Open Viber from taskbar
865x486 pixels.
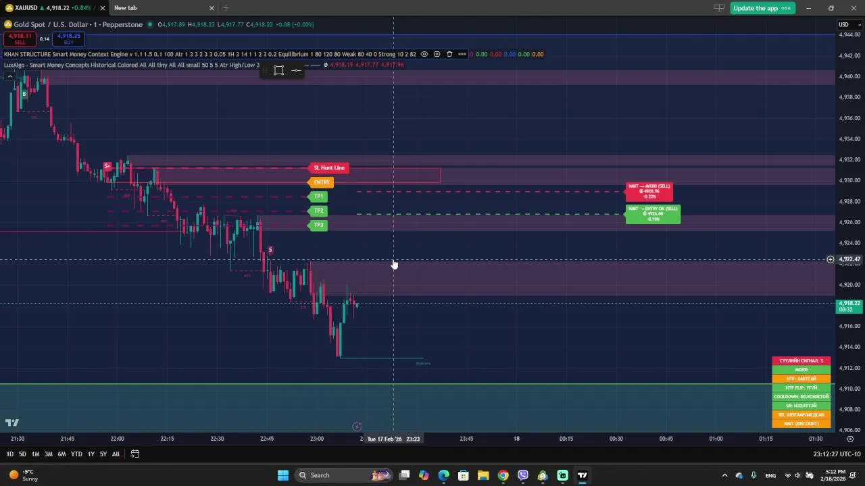[x=523, y=475]
